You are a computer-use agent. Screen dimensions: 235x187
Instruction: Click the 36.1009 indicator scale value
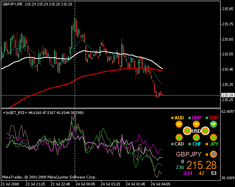pos(228,178)
